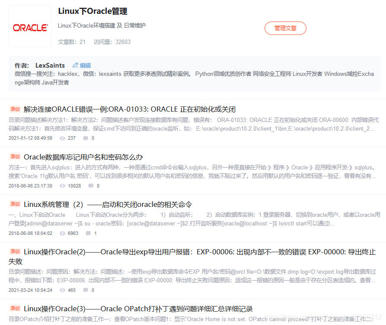The height and width of the screenshot is (325, 386).
Task: Open article Linux系统管理 (2) 启动和关闭oracle
Action: coord(108,204)
